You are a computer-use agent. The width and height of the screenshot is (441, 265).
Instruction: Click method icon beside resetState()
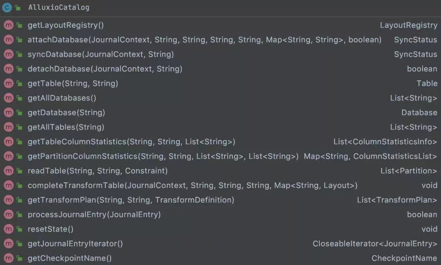tap(9, 229)
